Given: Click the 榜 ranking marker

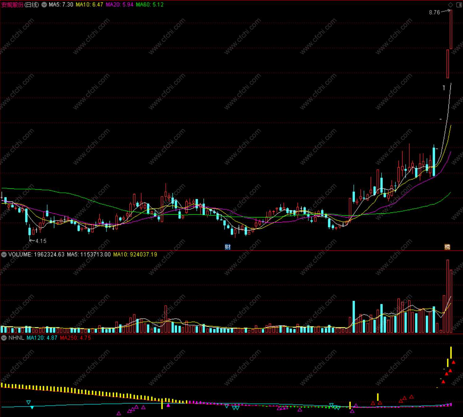Looking at the screenshot, I should [447, 247].
